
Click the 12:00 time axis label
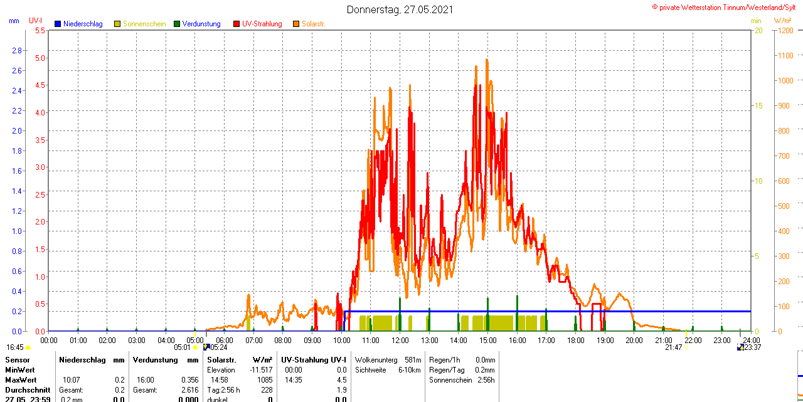400,340
